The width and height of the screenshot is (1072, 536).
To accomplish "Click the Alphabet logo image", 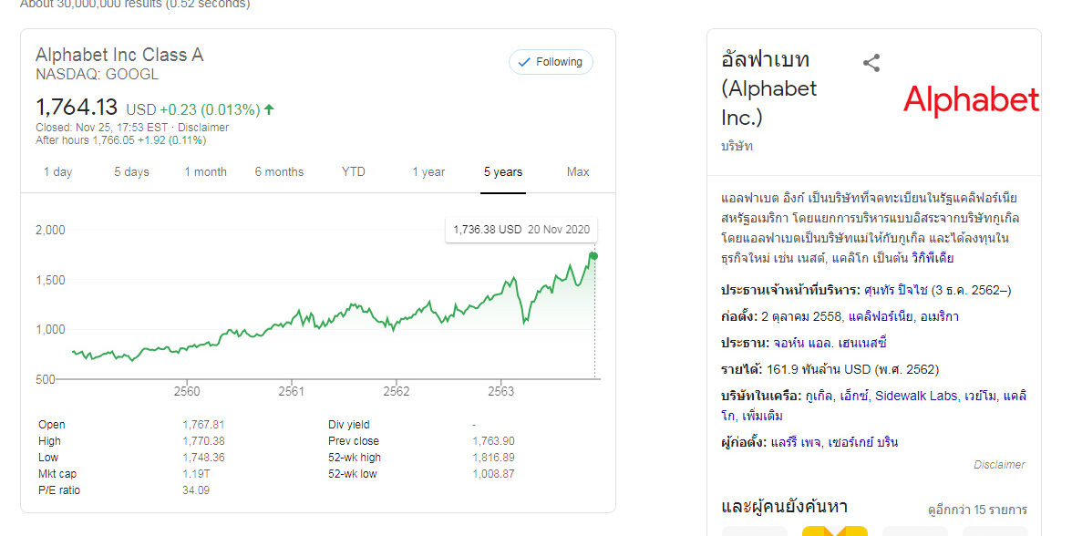I will [x=971, y=100].
